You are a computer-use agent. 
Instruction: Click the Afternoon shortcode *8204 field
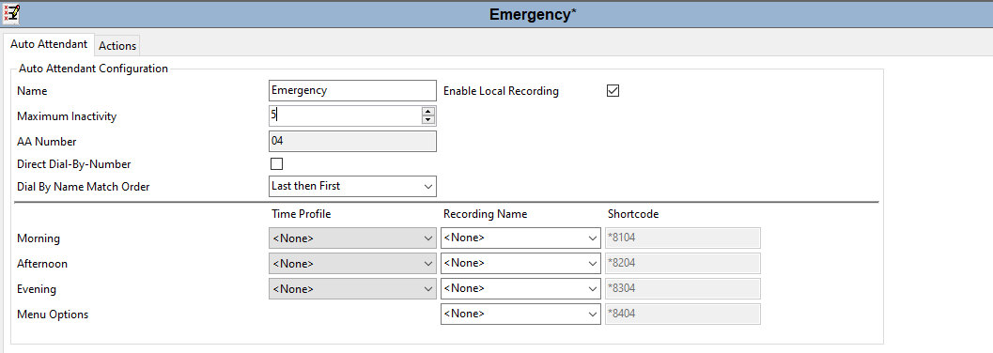pos(683,263)
